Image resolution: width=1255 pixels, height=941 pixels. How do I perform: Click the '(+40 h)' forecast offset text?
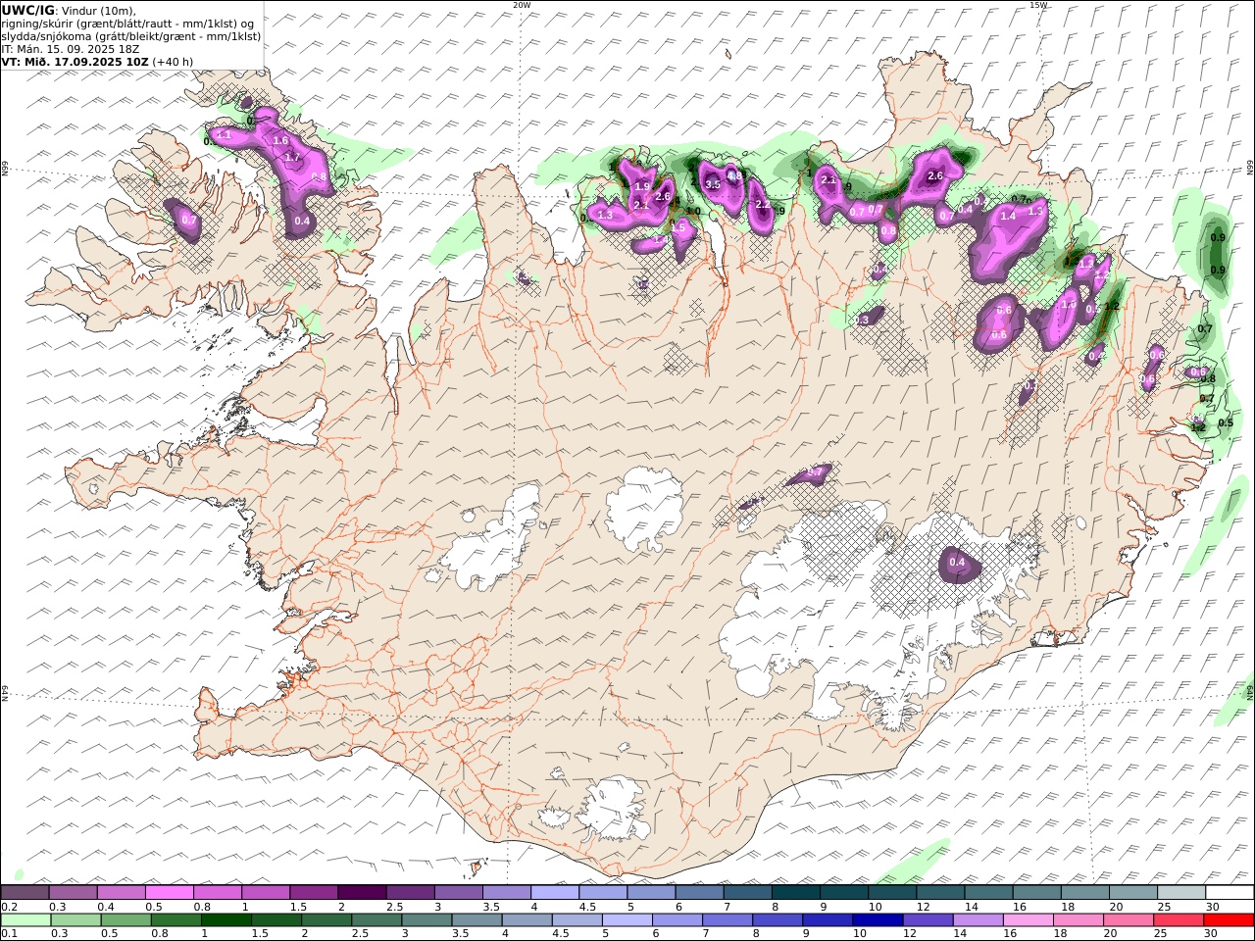click(173, 61)
